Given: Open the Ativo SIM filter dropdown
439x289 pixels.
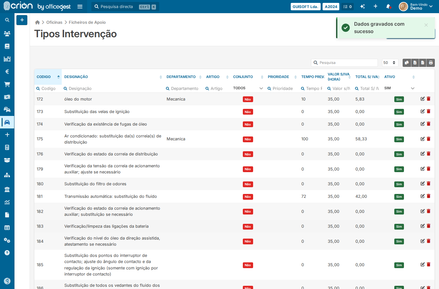Looking at the screenshot, I should coord(399,88).
